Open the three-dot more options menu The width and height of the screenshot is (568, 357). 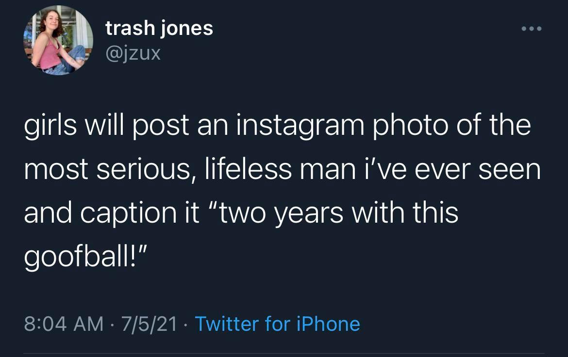pyautogui.click(x=532, y=29)
